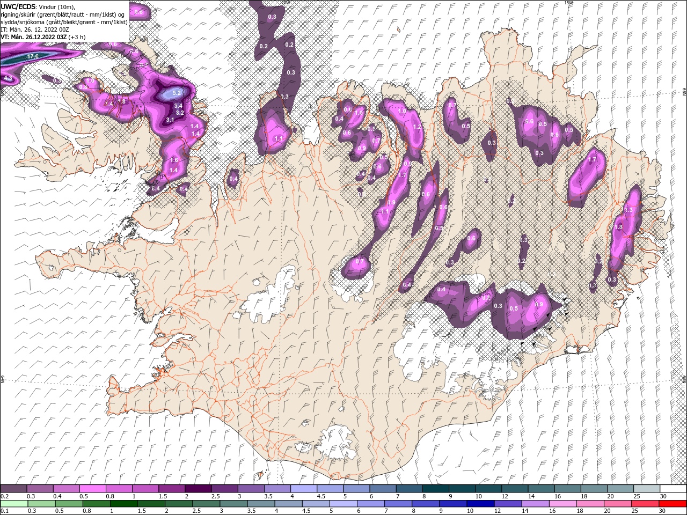
Task: Click the 4.3 value near the left edge
Action: pos(8,78)
